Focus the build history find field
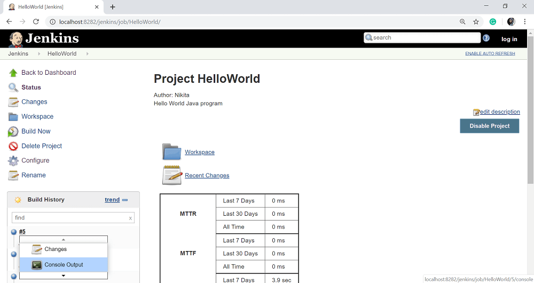Image resolution: width=534 pixels, height=283 pixels. 73,218
